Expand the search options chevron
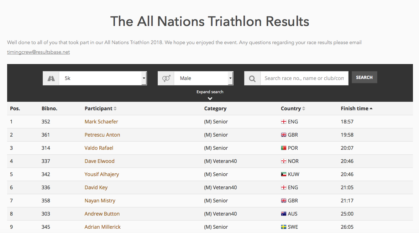 click(210, 99)
